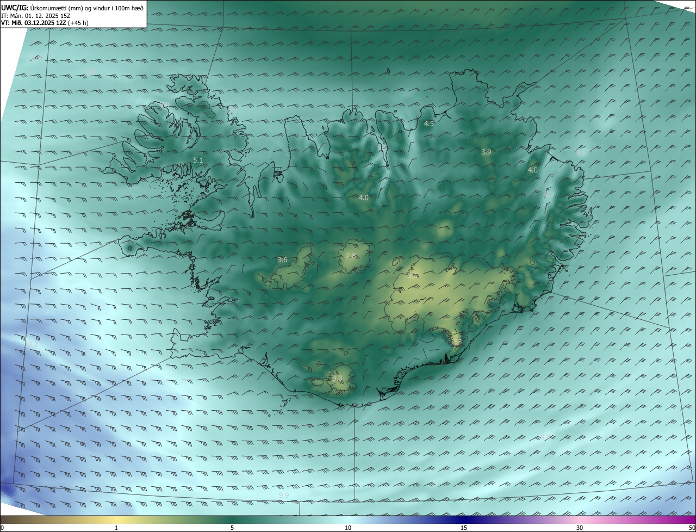Click the precipitation color scale bar
This screenshot has width=696, height=532.
[348, 519]
